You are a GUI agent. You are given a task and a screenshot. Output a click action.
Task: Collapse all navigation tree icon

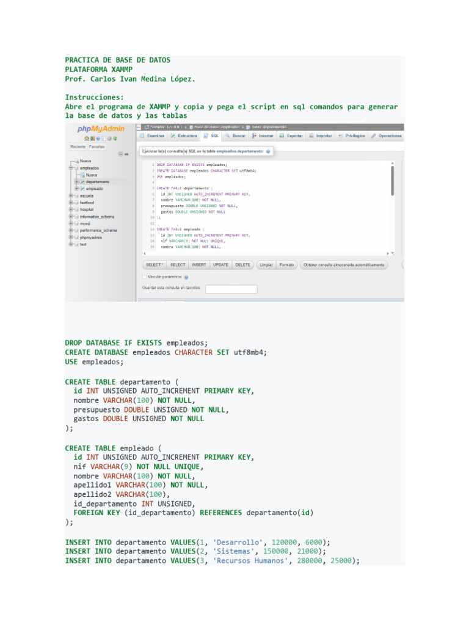point(121,154)
